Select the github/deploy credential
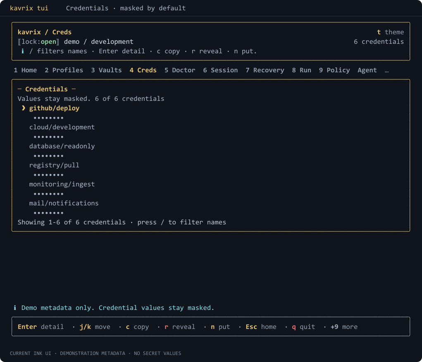 55,108
